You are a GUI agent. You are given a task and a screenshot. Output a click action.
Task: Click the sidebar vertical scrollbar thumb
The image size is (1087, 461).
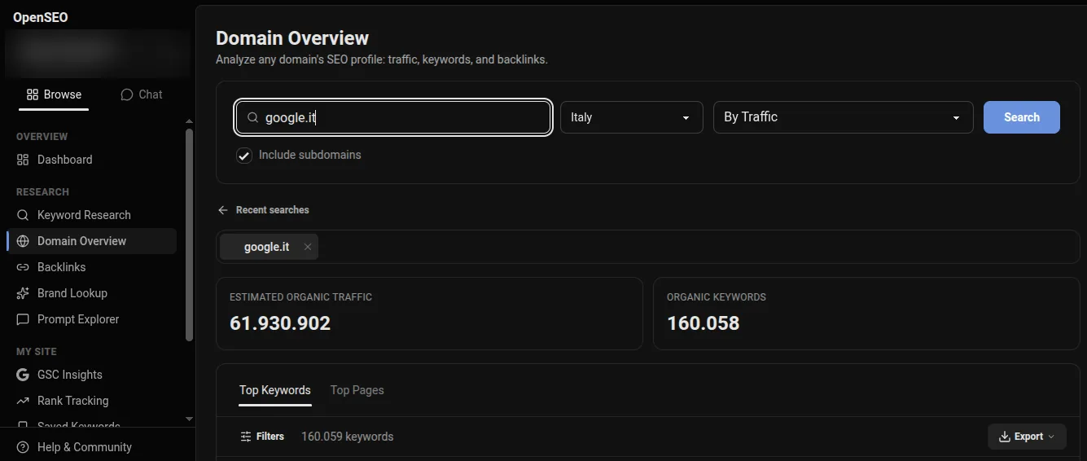pyautogui.click(x=190, y=235)
